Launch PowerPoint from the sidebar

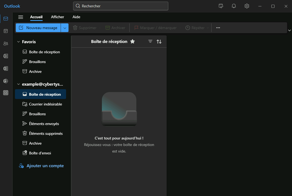click(6, 81)
